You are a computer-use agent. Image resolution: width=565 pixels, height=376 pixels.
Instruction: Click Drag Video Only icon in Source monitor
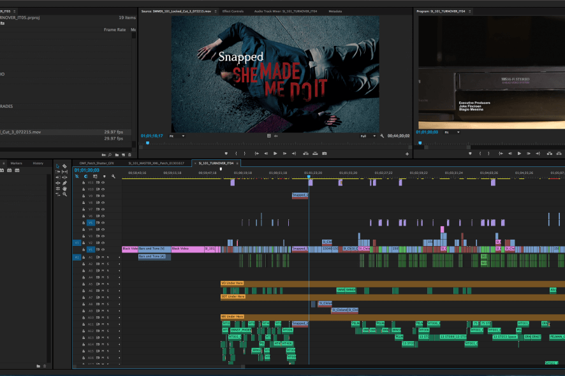point(269,136)
